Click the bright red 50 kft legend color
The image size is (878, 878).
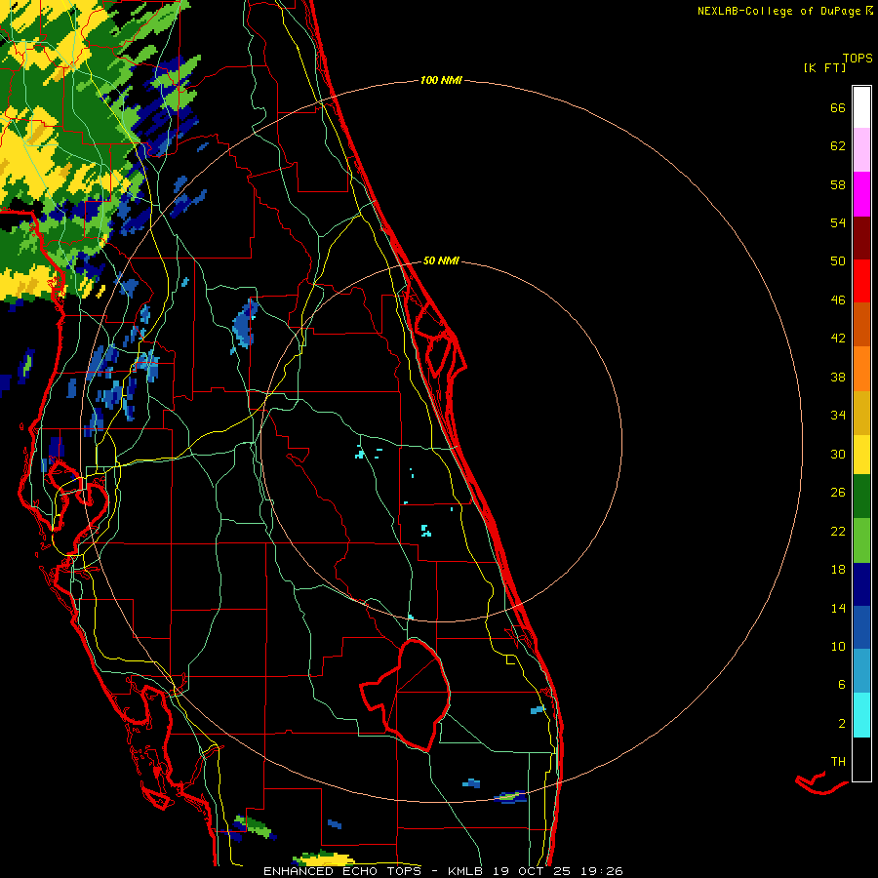[x=861, y=281]
